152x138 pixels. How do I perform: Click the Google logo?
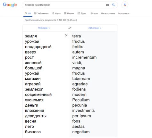[x=10, y=5]
